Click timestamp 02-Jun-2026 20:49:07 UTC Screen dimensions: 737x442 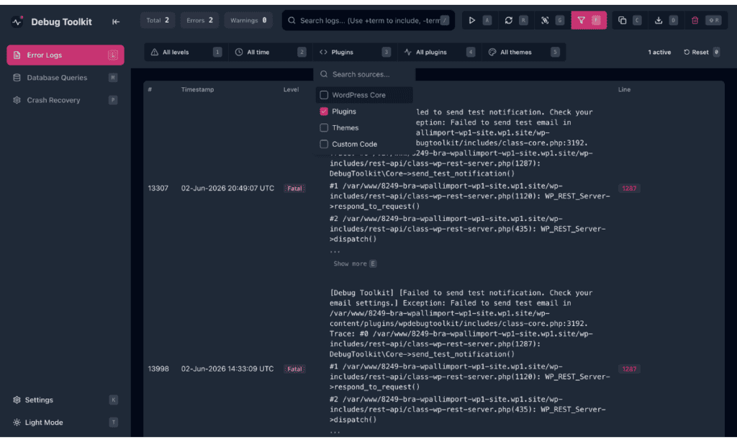click(x=227, y=188)
